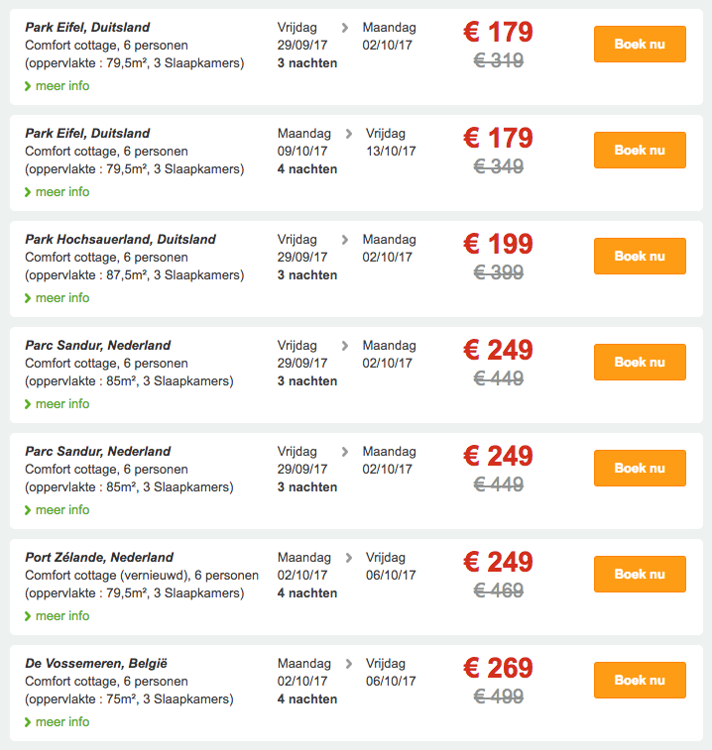Click the date arrow in Port Zélande offer
Viewport: 712px width, 750px height.
pos(349,558)
